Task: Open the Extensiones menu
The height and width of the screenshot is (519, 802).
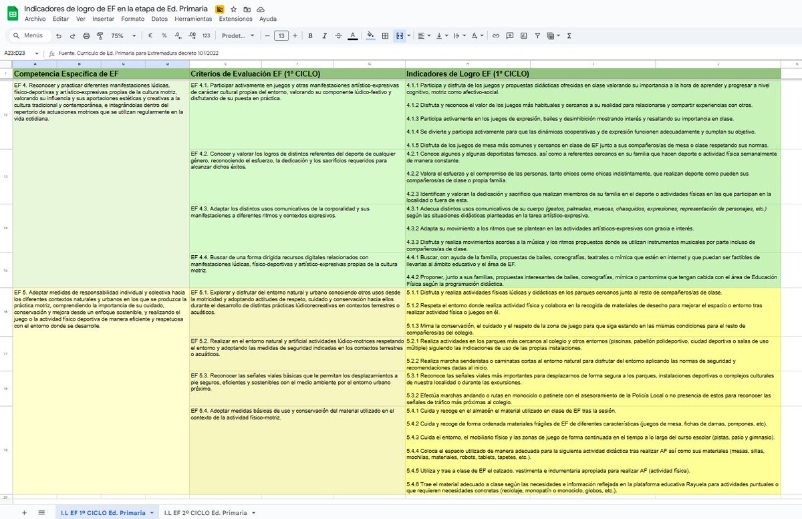Action: pyautogui.click(x=236, y=19)
